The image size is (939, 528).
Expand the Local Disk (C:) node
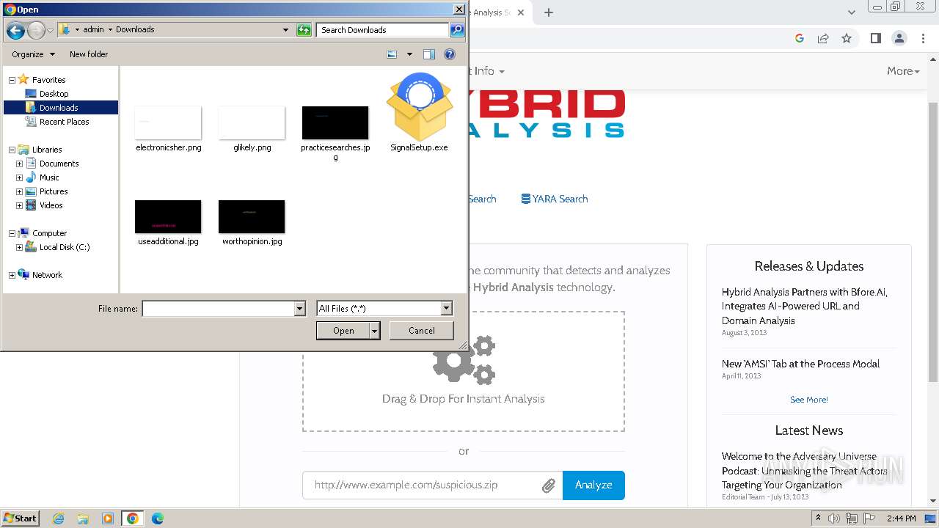tap(19, 247)
